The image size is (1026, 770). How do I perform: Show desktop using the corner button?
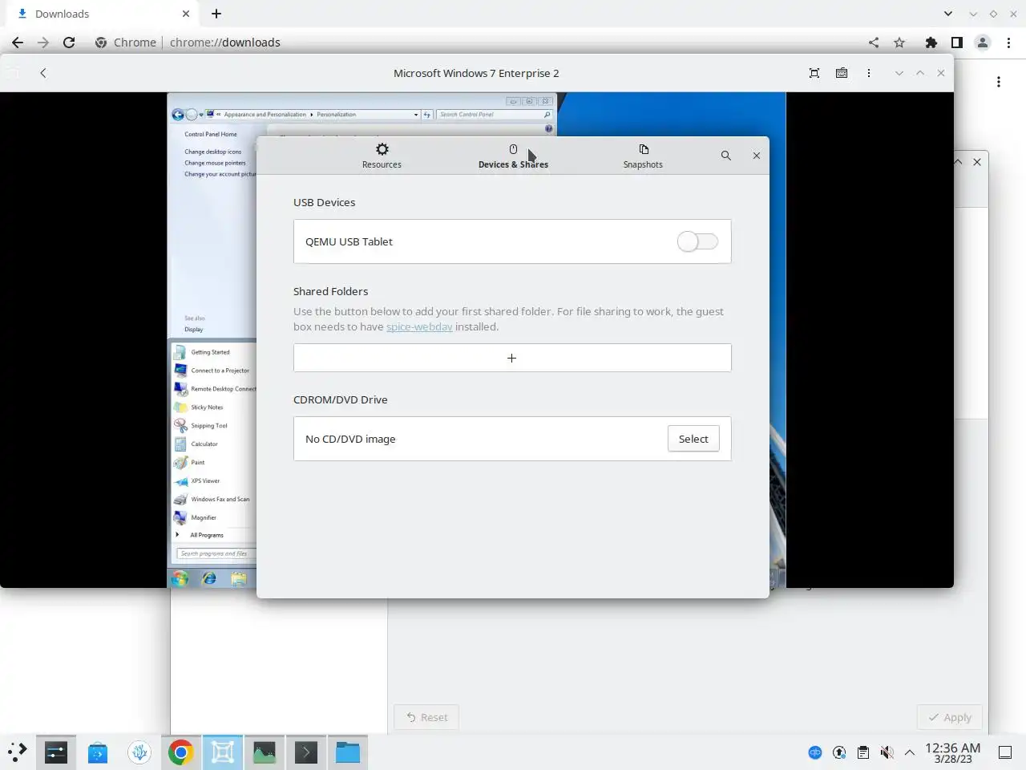click(1005, 752)
